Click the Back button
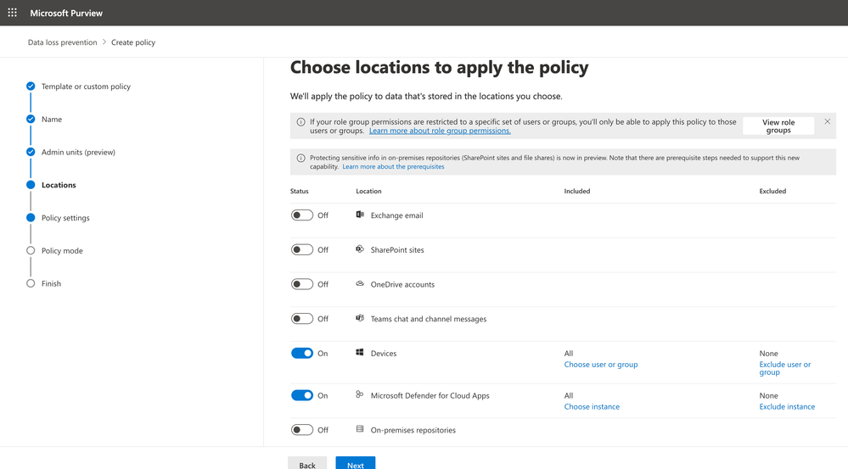848x469 pixels. 307,464
